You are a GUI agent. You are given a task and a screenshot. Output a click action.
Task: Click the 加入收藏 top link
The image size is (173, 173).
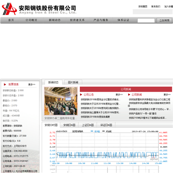click(x=169, y=7)
